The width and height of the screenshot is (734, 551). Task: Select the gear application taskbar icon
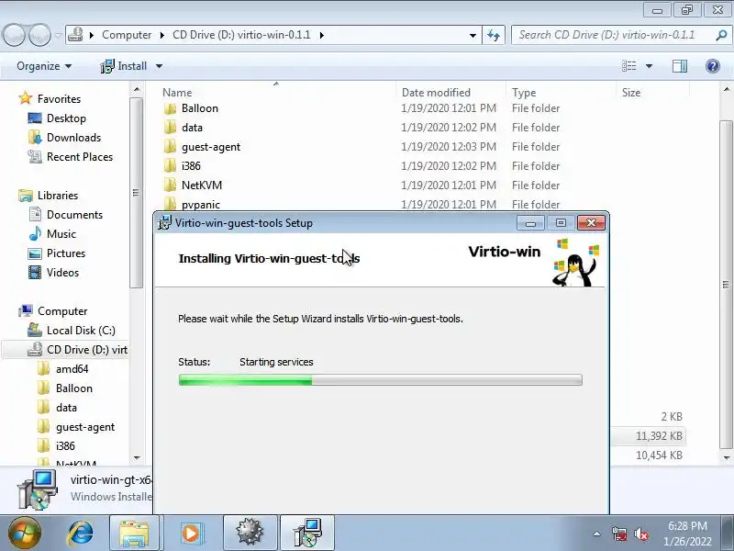tap(250, 533)
